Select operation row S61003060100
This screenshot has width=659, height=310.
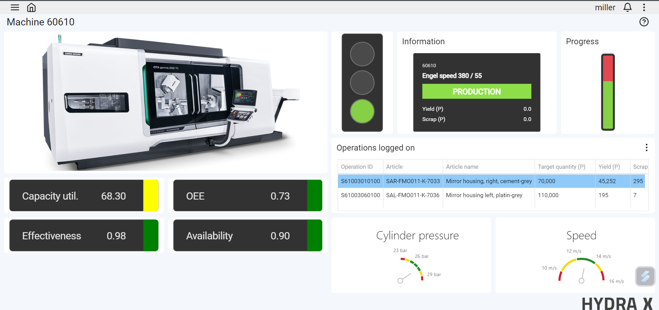[492, 195]
